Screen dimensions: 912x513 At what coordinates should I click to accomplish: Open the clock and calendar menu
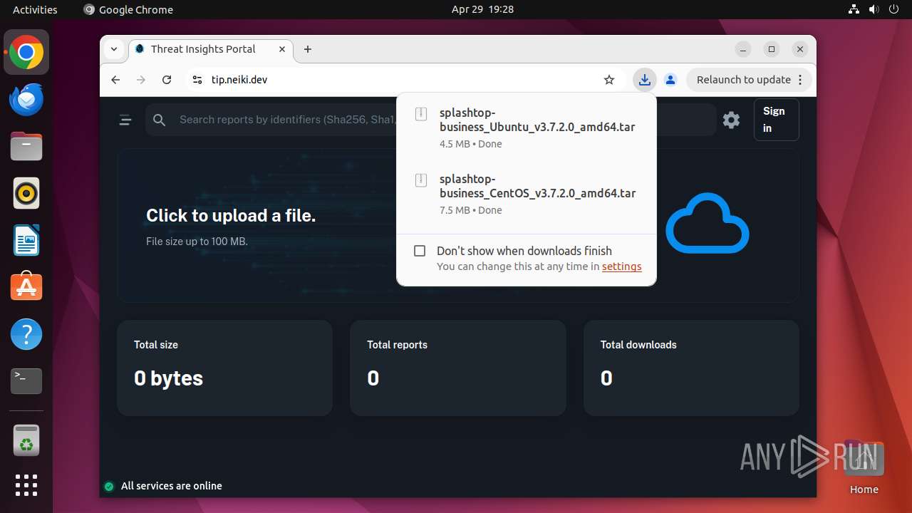(x=482, y=9)
